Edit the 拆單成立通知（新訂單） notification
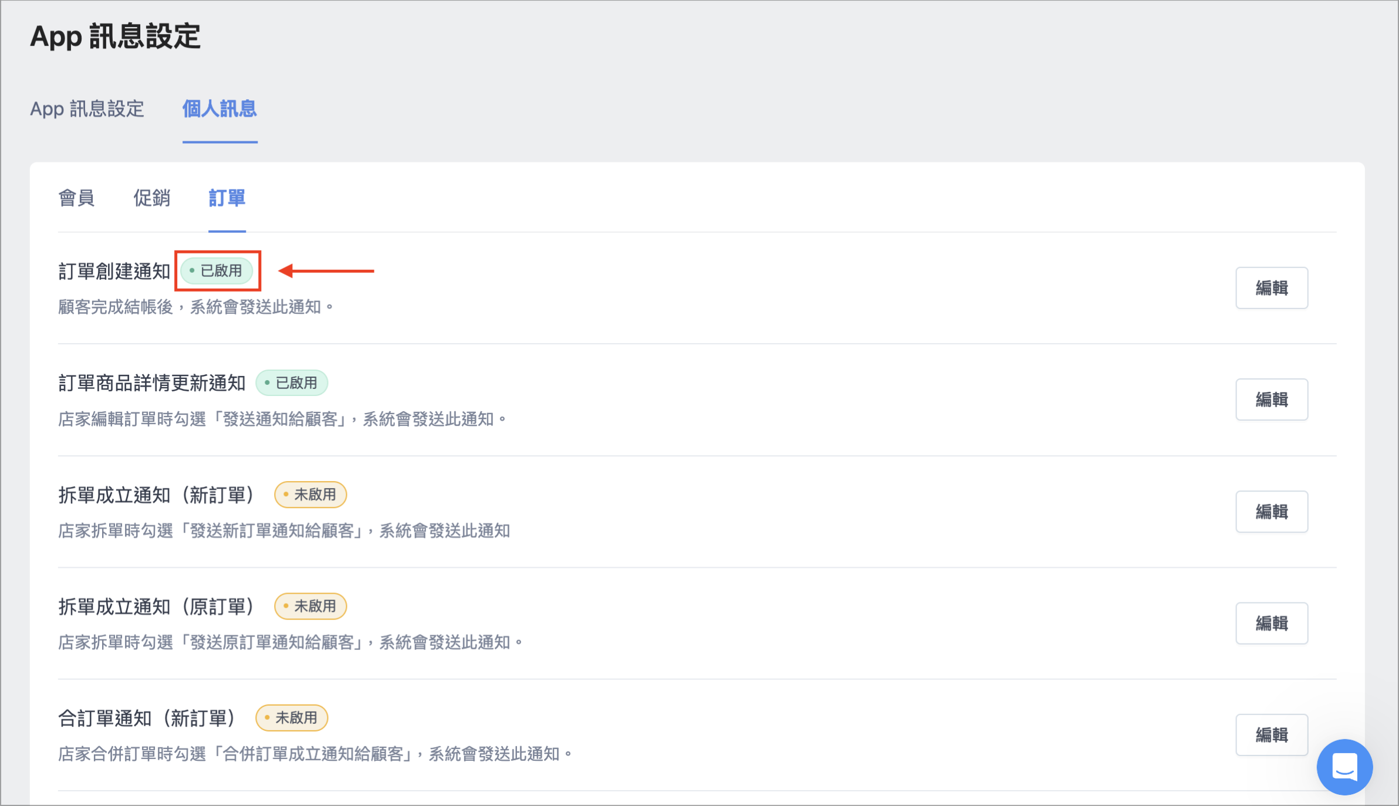Image resolution: width=1399 pixels, height=806 pixels. 1272,512
